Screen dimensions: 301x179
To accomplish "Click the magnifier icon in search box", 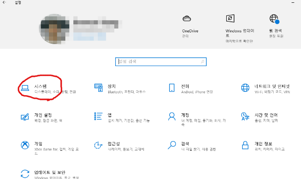I will (x=202, y=61).
